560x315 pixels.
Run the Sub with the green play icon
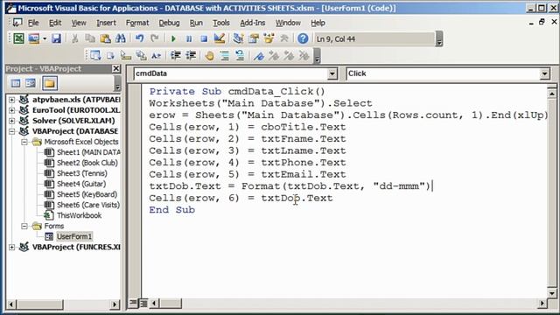tap(173, 38)
